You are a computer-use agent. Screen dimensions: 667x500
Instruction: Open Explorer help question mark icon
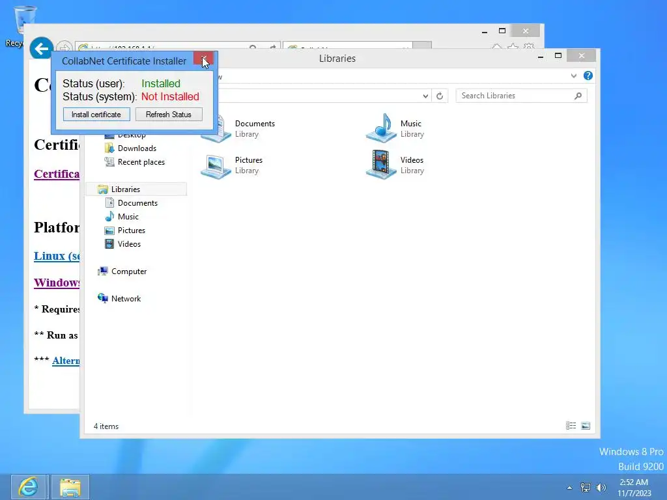pos(588,76)
